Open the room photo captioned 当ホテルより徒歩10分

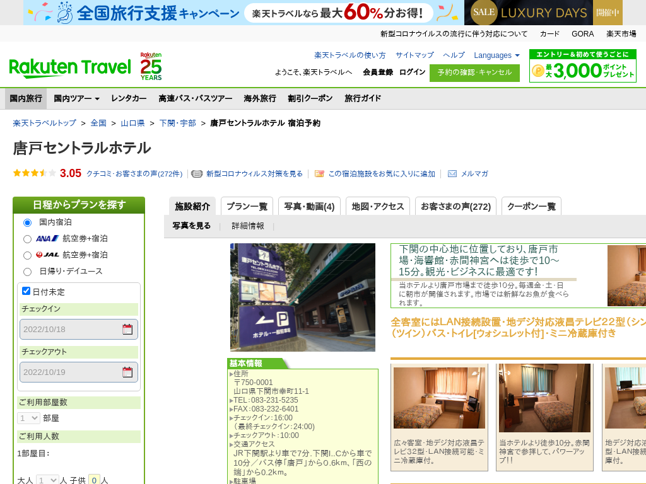pos(544,398)
